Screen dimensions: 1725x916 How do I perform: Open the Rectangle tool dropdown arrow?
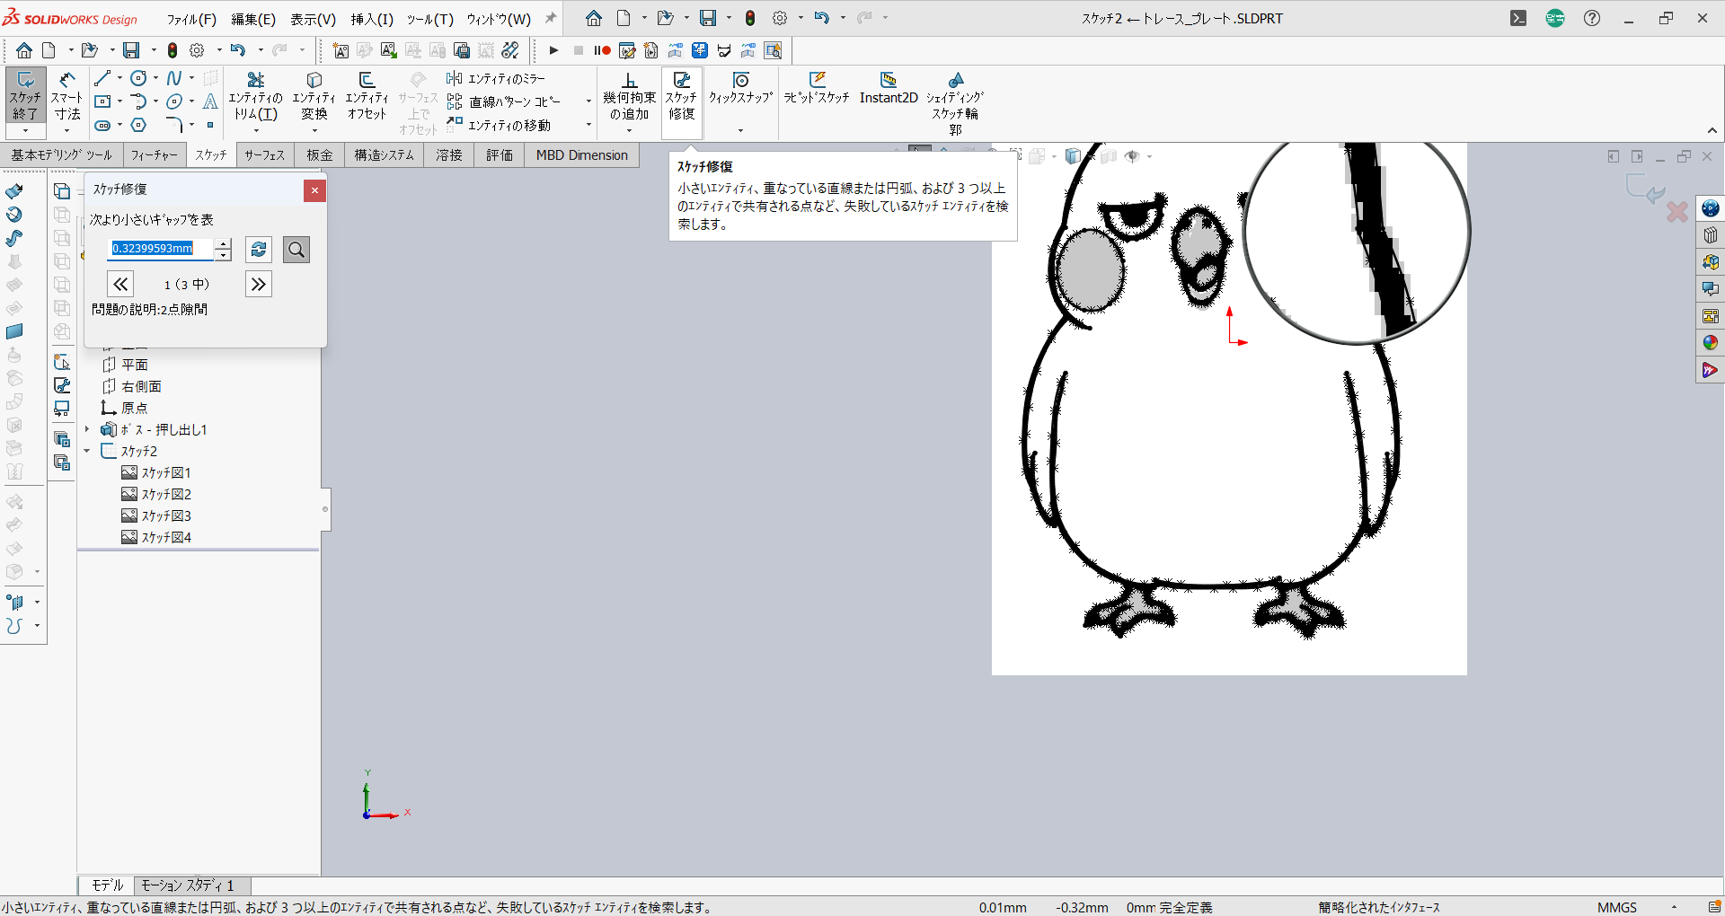pos(119,101)
